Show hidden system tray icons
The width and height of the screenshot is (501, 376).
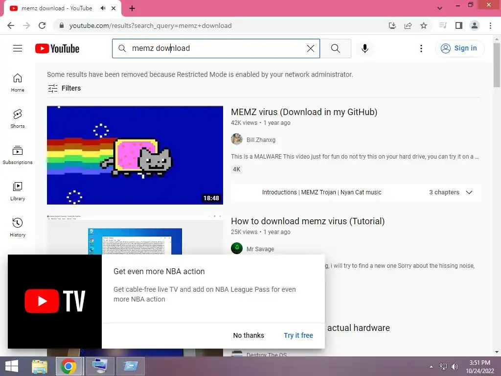(432, 367)
